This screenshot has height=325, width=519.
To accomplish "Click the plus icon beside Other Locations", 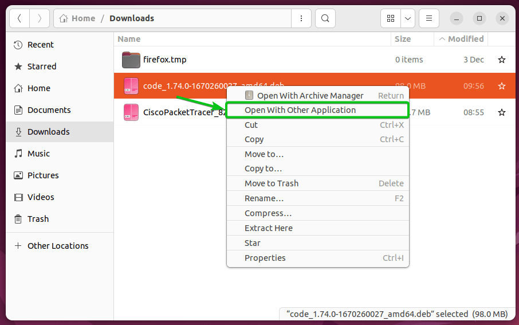I will (18, 246).
